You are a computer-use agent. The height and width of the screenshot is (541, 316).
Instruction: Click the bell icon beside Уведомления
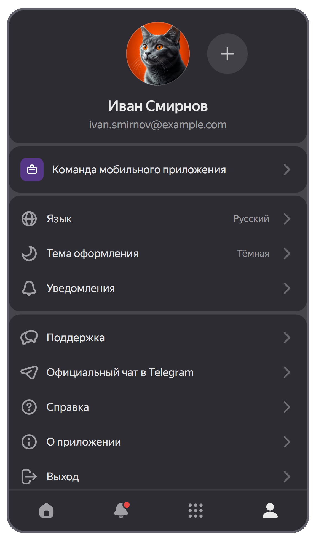tap(29, 288)
